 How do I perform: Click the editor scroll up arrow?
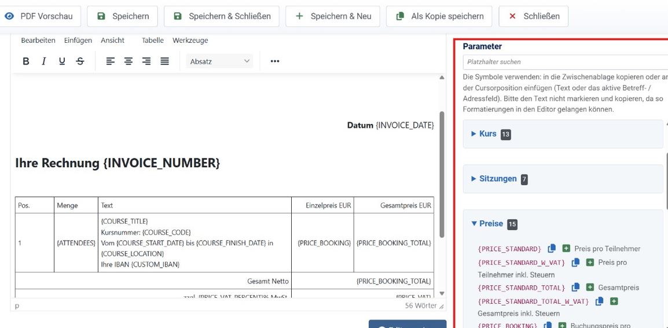(442, 78)
